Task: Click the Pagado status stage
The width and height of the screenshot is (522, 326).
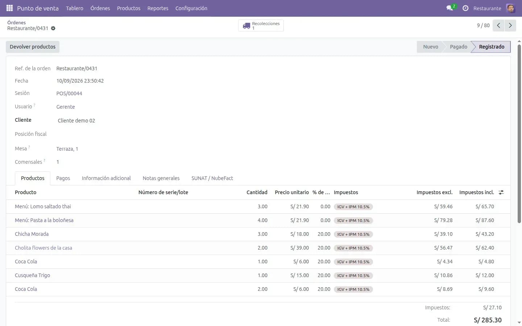Action: coord(458,47)
